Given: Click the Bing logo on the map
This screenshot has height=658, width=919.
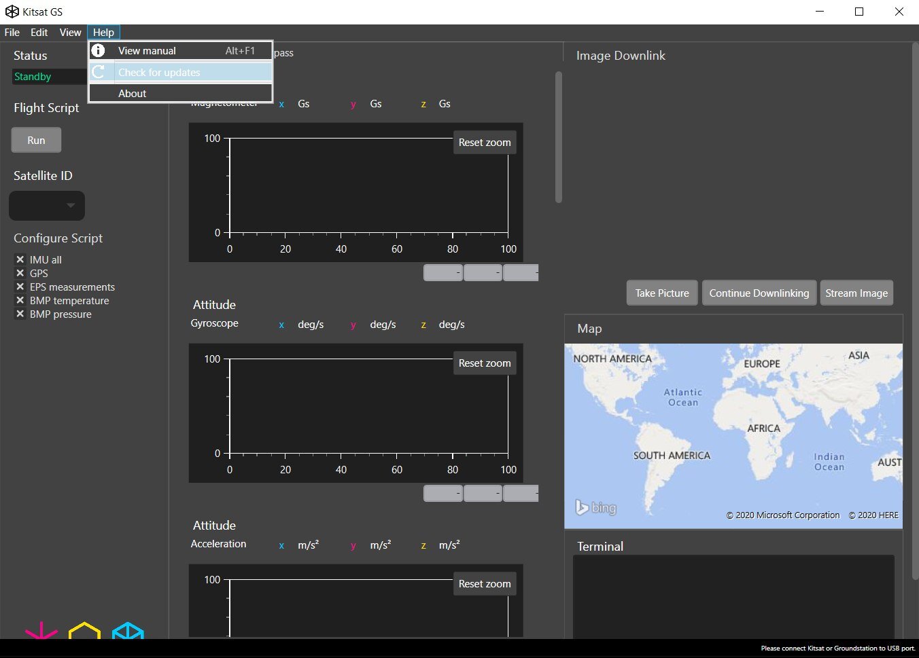Looking at the screenshot, I should (595, 507).
